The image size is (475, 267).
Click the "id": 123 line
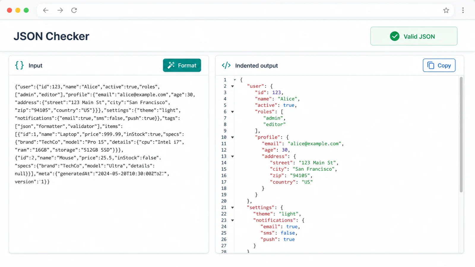(269, 93)
